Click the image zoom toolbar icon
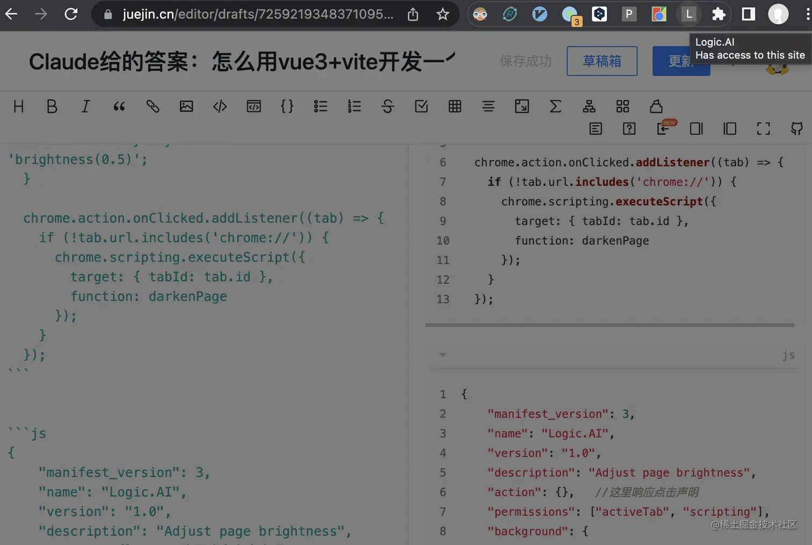 tap(522, 106)
